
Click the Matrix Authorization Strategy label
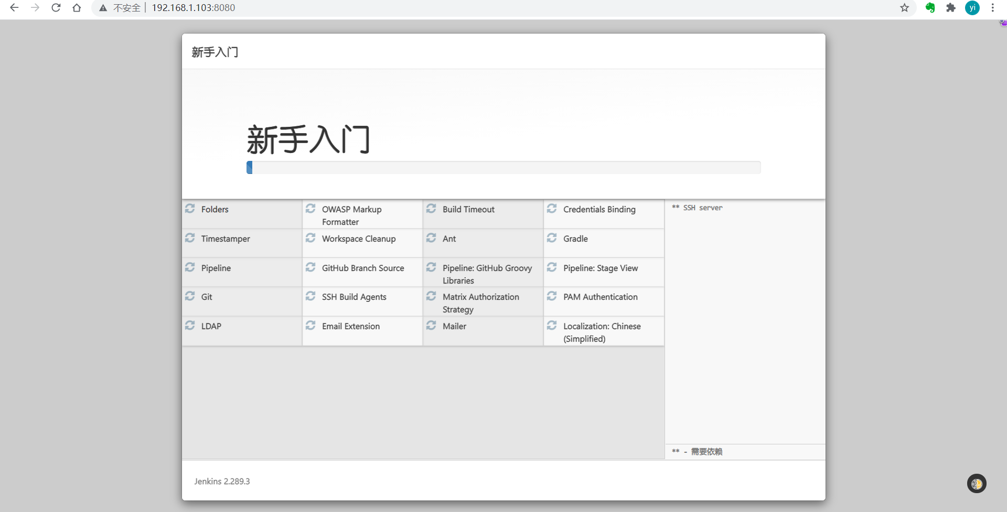tap(481, 303)
